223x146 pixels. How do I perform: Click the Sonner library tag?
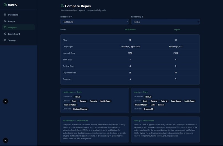(x=161, y=105)
